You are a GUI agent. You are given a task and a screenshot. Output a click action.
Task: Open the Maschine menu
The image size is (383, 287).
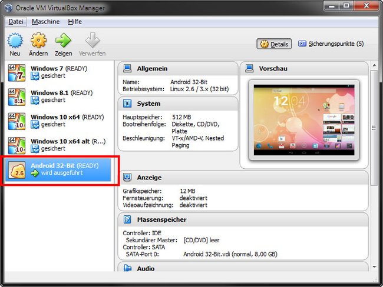[x=46, y=22]
